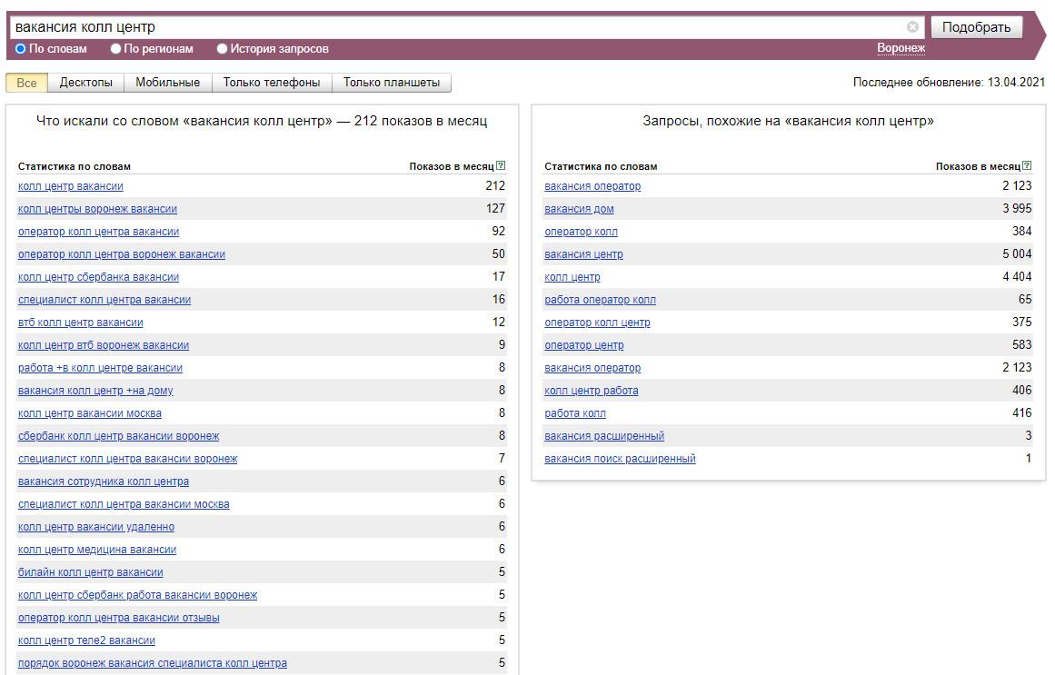Open 'колл центры воронеж вакансии' query link
Screen dimensions: 1055x675
click(x=97, y=209)
